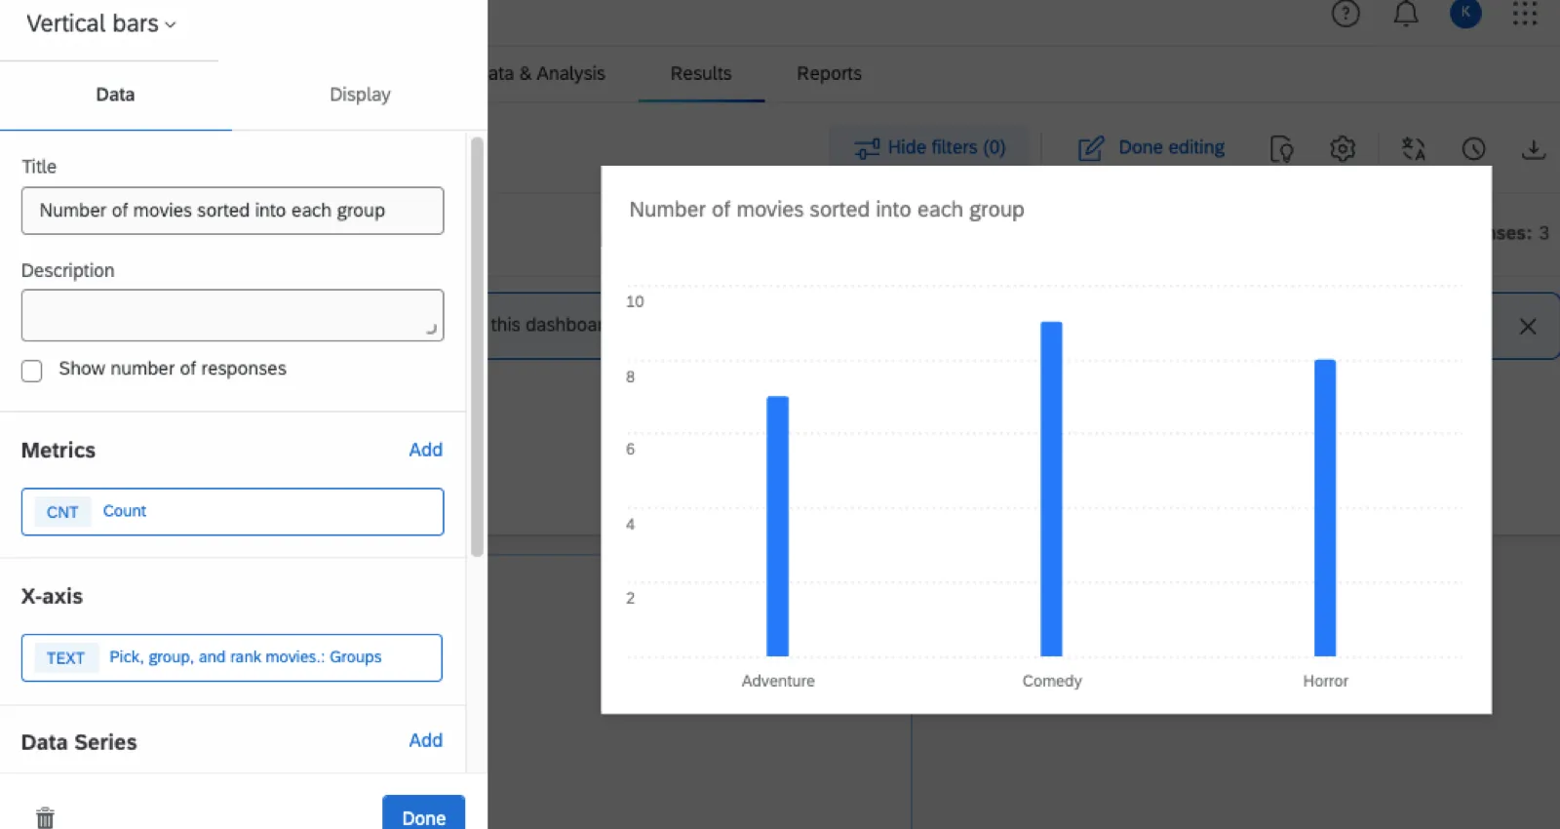Viewport: 1560px width, 829px height.
Task: Click the trash icon to delete widget
Action: pyautogui.click(x=45, y=817)
